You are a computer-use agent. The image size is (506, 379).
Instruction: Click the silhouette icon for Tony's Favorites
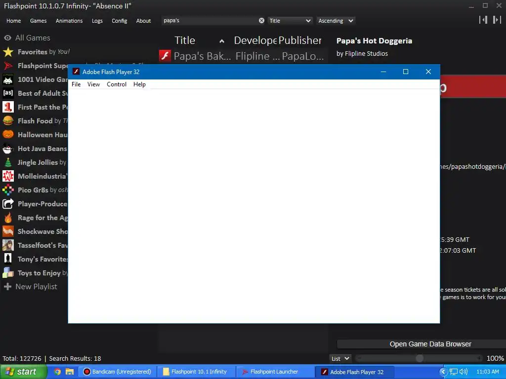pos(8,259)
